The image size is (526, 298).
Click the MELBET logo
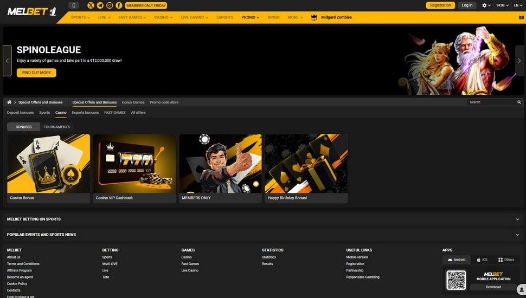(x=31, y=12)
